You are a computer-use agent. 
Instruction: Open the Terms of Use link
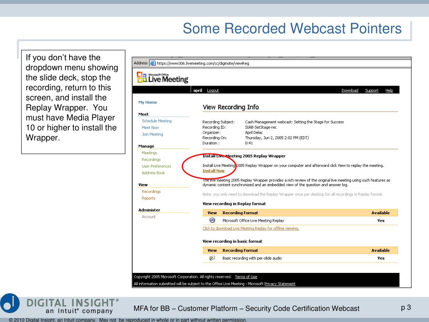pos(246,277)
